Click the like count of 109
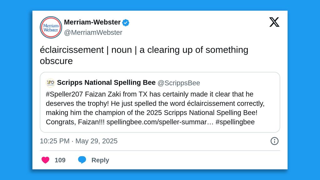Viewport: 320px width, 180px height. 60,160
